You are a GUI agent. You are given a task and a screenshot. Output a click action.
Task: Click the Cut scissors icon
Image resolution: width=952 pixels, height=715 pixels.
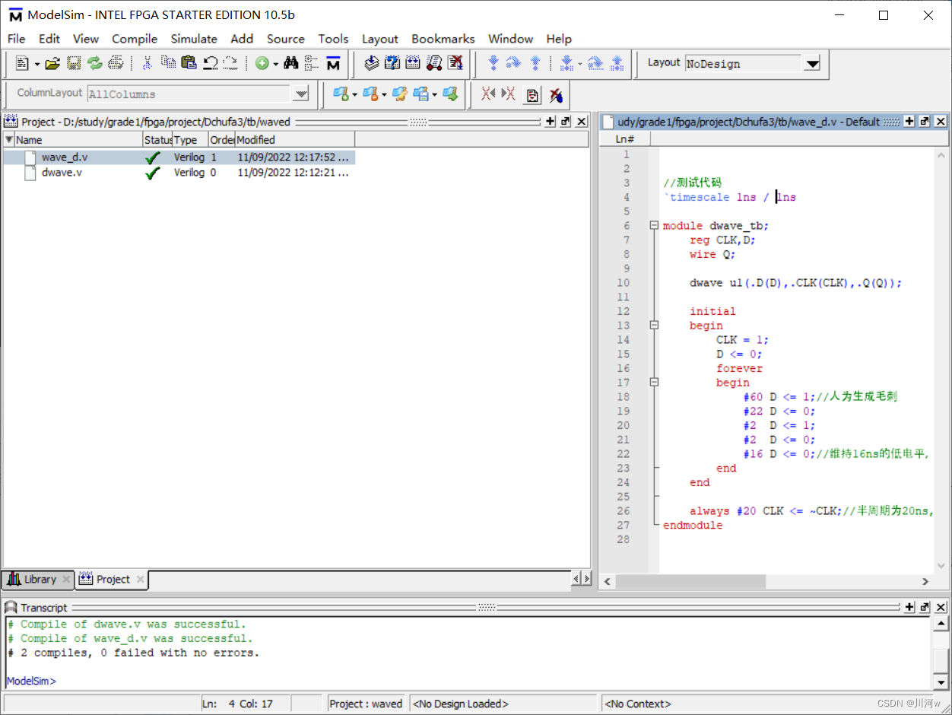(x=148, y=64)
